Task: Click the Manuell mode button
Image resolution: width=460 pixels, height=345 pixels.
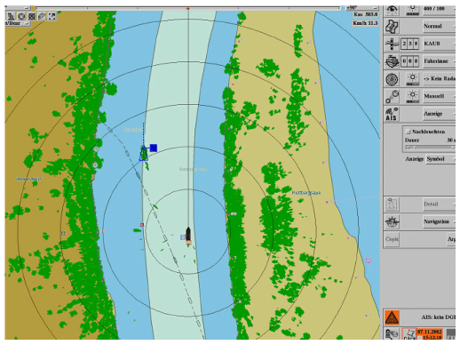Action: tap(440, 96)
